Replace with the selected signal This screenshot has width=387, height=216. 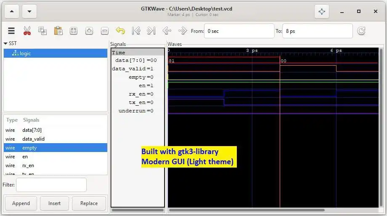[x=89, y=203]
